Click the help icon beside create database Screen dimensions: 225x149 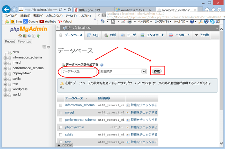(102, 65)
